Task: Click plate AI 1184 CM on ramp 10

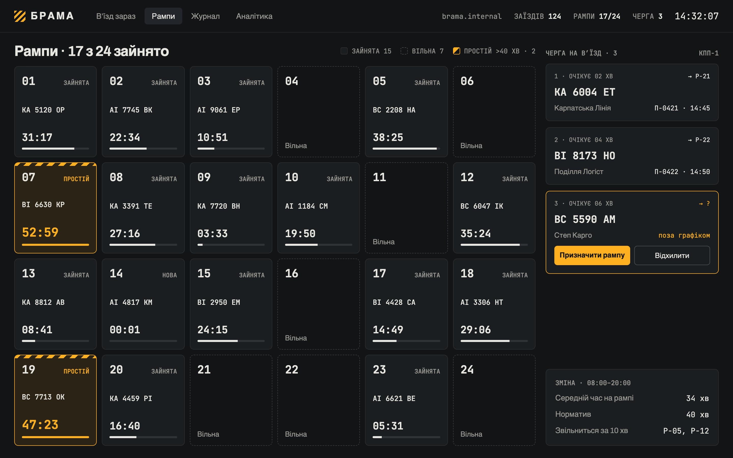Action: click(306, 206)
